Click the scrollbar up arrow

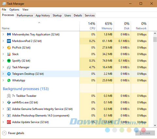click(155, 33)
